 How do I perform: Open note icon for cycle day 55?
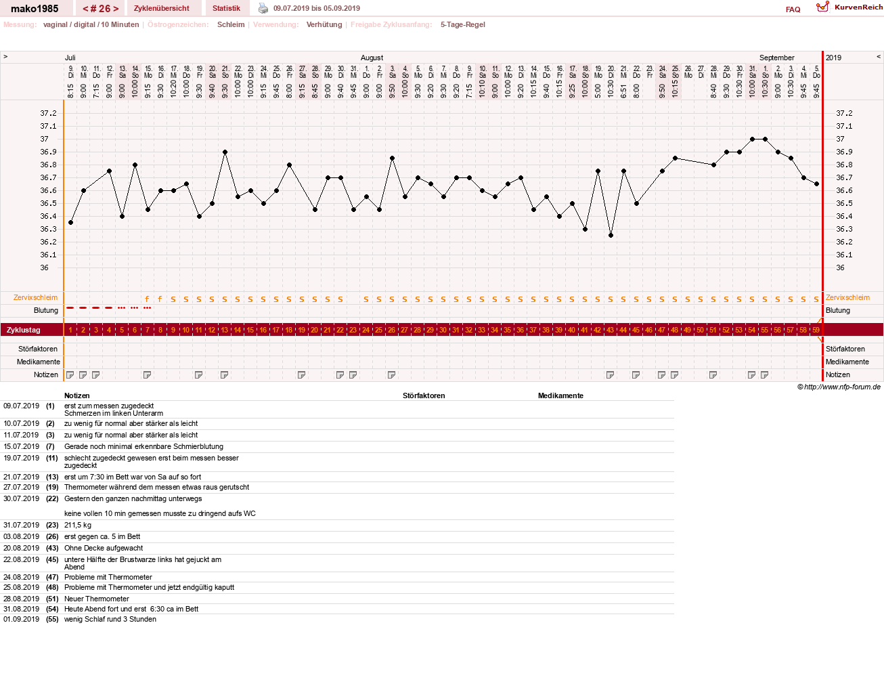pyautogui.click(x=765, y=374)
